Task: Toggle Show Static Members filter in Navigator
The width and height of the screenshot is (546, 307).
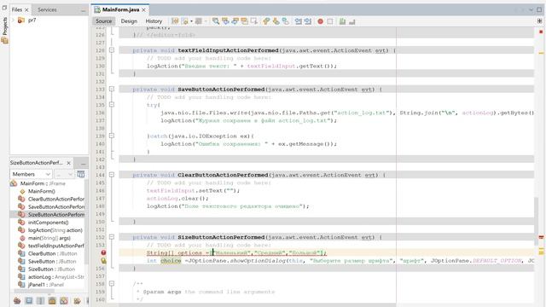Action: [x=40, y=300]
